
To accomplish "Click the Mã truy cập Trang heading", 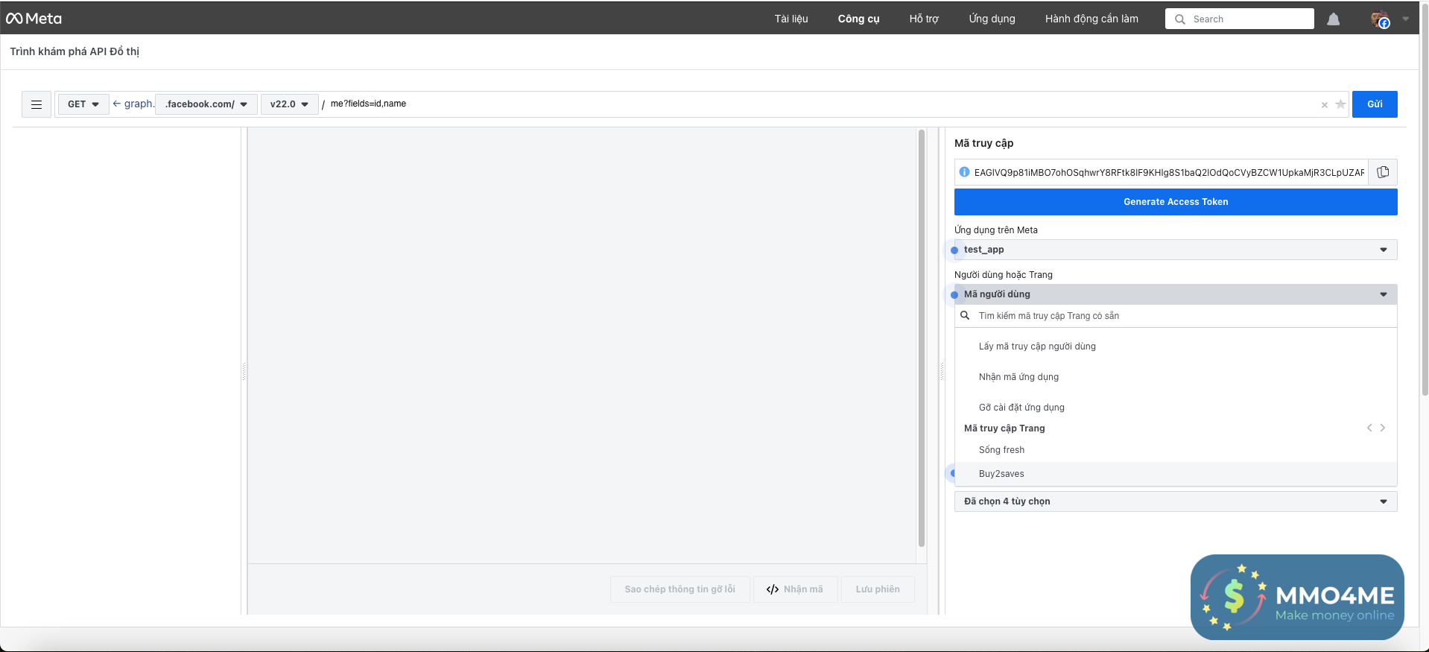I will click(x=1004, y=428).
